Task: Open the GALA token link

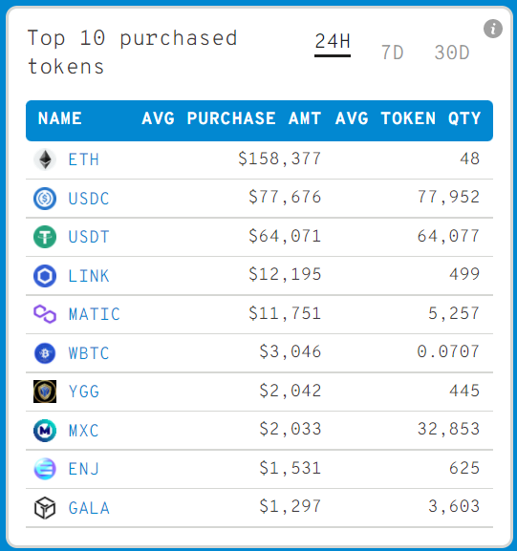Action: tap(89, 508)
